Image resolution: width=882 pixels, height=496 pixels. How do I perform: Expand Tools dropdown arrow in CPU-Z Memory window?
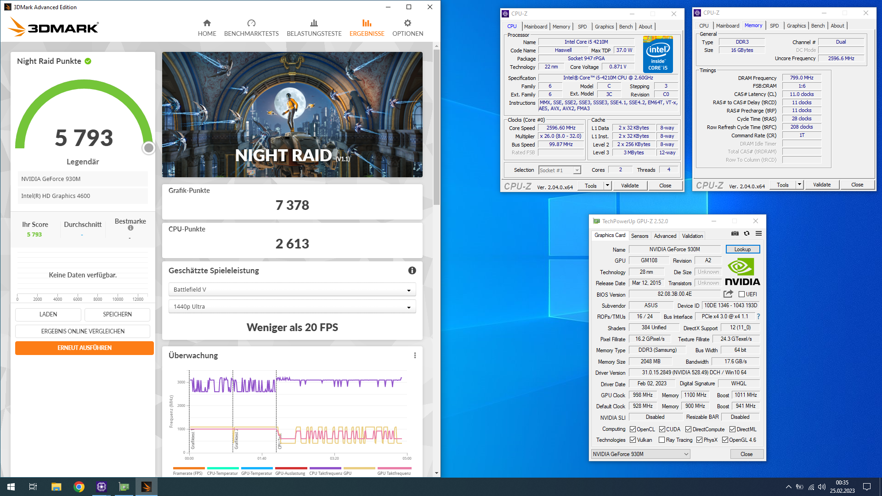click(799, 185)
